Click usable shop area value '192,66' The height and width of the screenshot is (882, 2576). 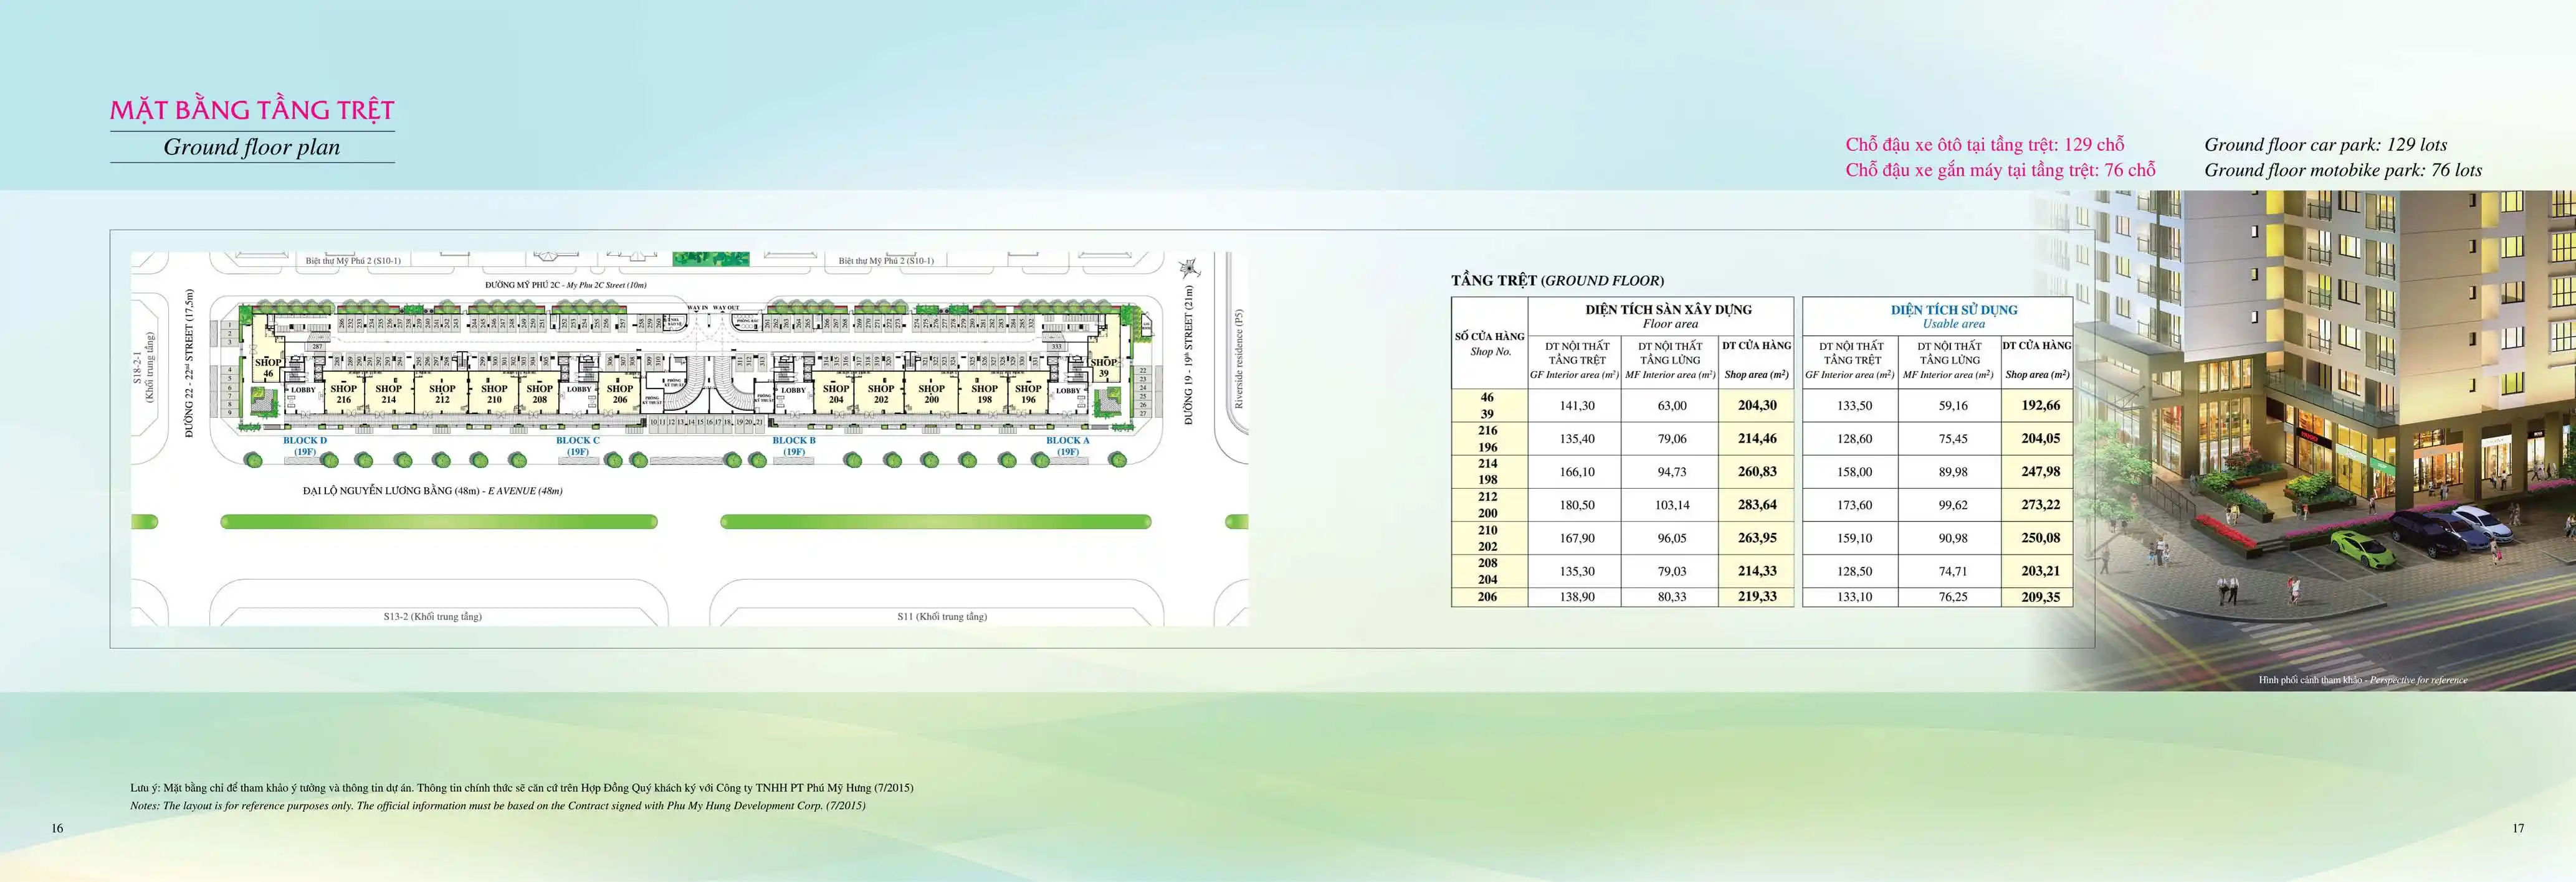coord(2040,406)
